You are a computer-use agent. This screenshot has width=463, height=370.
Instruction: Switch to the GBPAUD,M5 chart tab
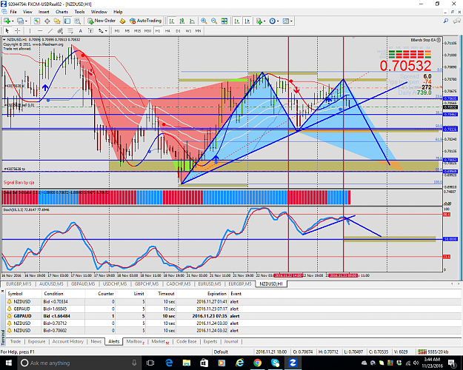(x=83, y=284)
